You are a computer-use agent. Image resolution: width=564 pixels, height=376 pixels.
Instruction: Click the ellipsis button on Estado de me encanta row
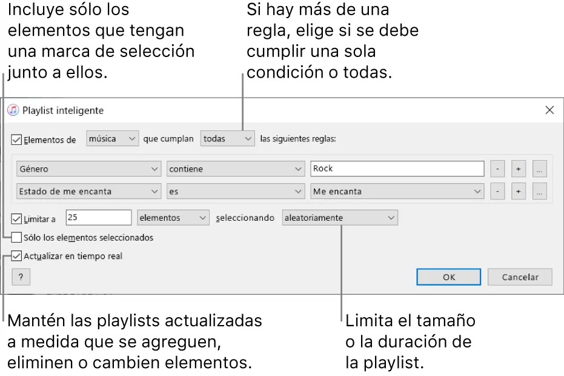540,192
